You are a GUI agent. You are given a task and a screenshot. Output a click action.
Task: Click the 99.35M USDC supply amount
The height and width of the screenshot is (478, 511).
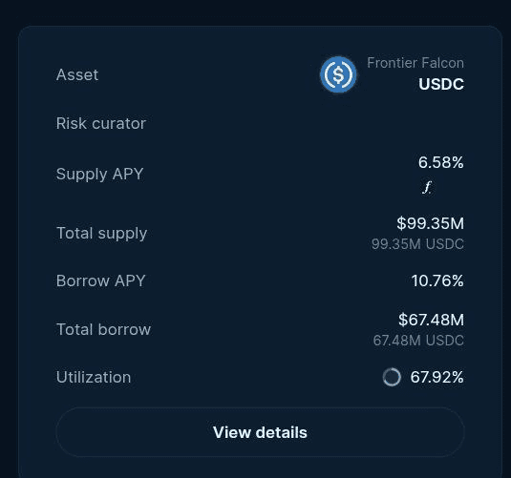tap(417, 244)
